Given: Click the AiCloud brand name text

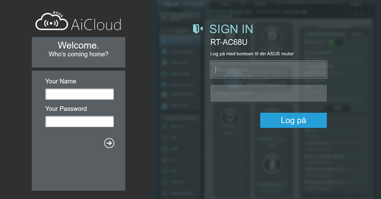Looking at the screenshot, I should (x=97, y=24).
